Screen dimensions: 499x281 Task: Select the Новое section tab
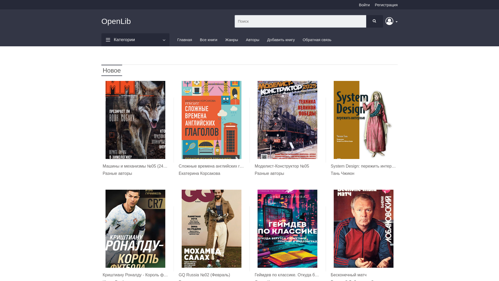(112, 71)
